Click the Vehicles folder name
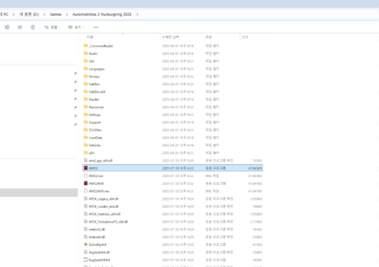Image resolution: width=379 pixels, height=267 pixels. [x=95, y=145]
